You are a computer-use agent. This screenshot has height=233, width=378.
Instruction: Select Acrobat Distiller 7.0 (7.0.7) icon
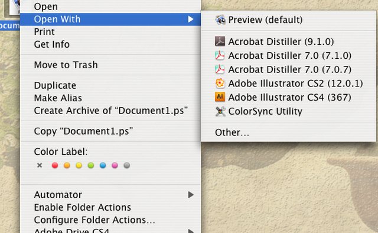pyautogui.click(x=220, y=69)
